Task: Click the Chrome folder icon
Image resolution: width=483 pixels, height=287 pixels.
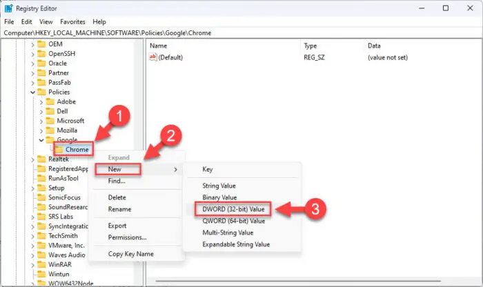Action: coord(59,149)
